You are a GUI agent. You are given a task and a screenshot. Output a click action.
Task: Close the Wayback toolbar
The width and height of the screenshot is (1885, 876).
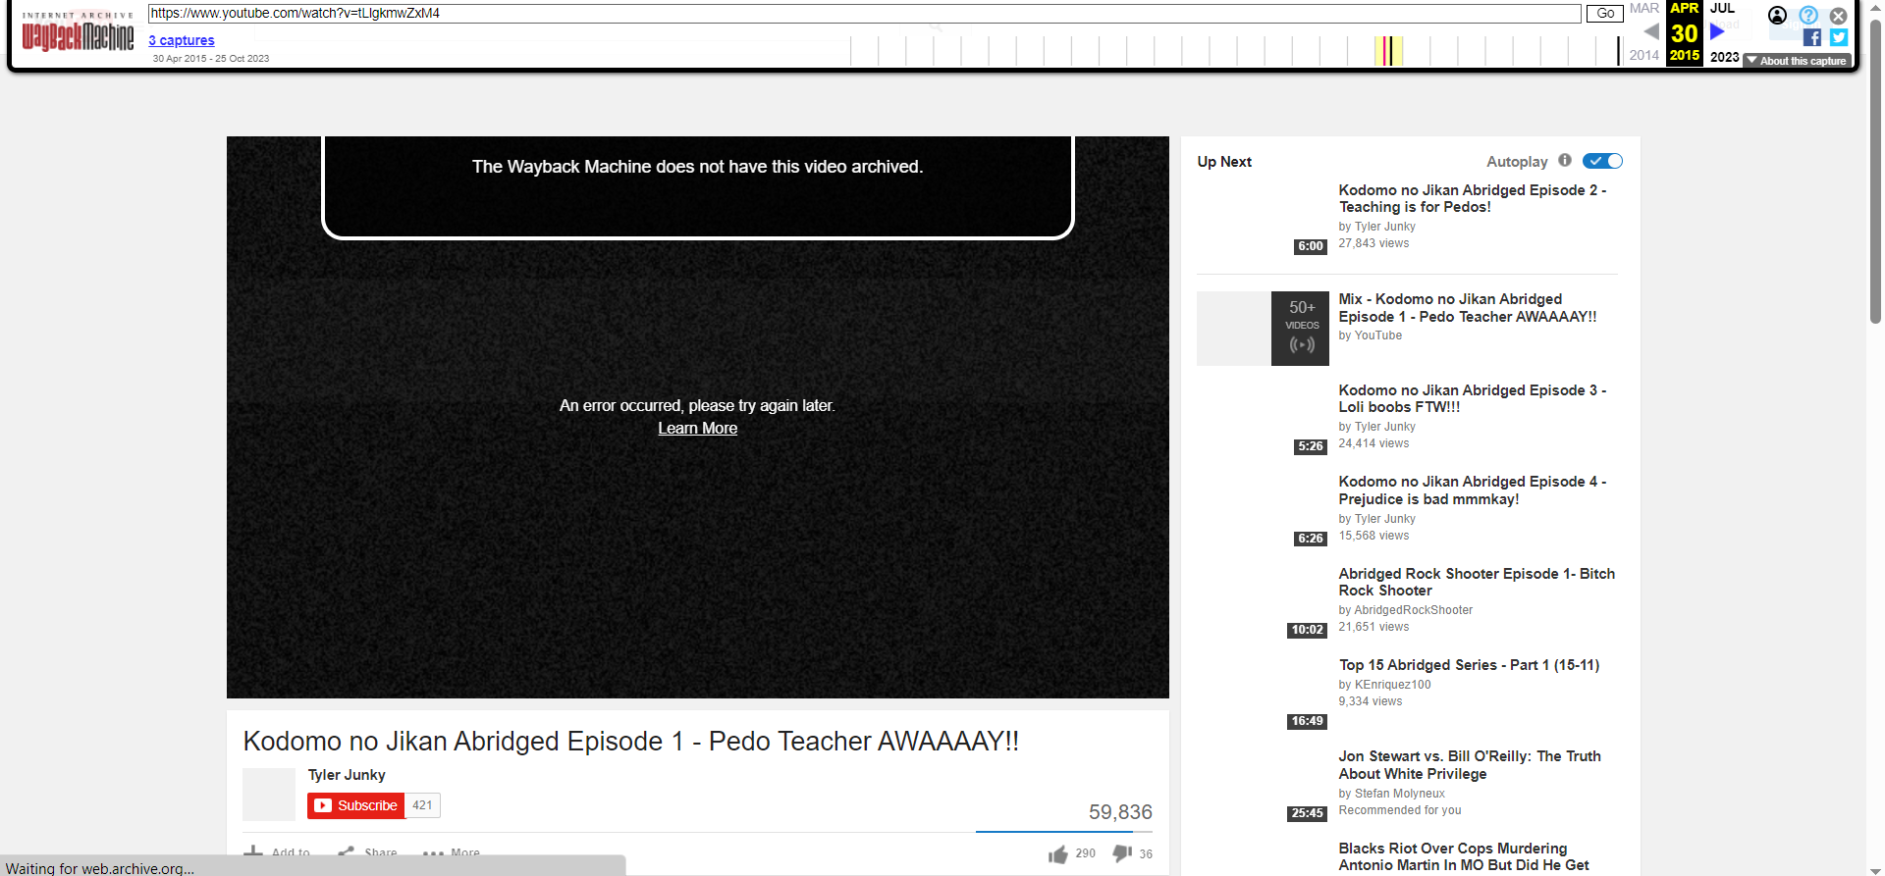click(1839, 16)
